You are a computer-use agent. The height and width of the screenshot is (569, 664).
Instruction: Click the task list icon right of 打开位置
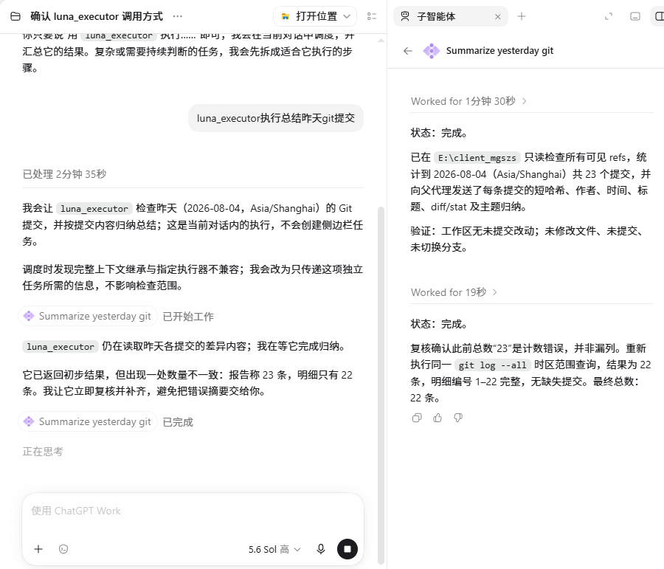pos(372,16)
